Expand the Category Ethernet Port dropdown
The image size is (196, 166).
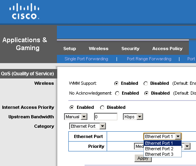tap(87, 126)
